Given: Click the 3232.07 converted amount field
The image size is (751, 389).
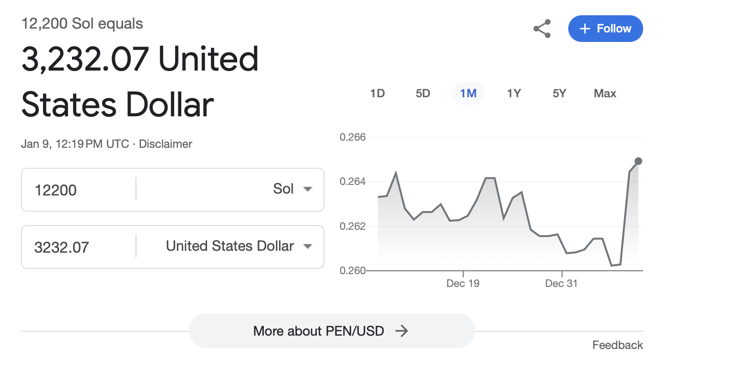Looking at the screenshot, I should 79,247.
